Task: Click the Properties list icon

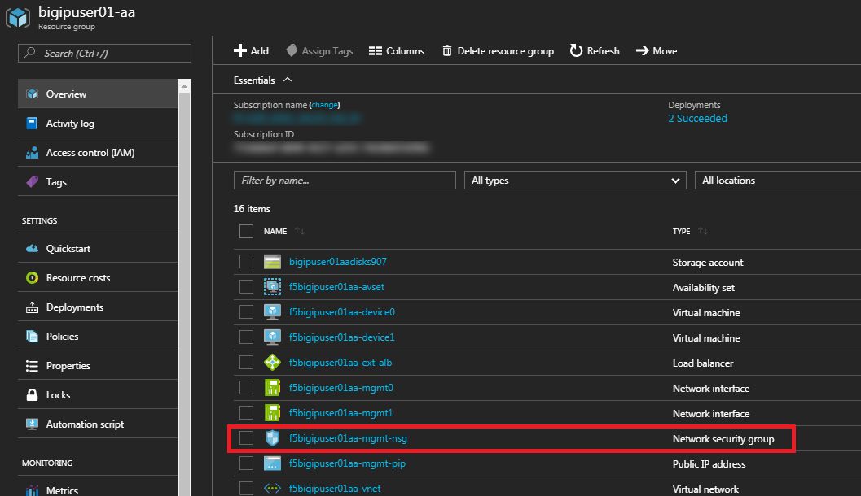Action: [x=32, y=366]
